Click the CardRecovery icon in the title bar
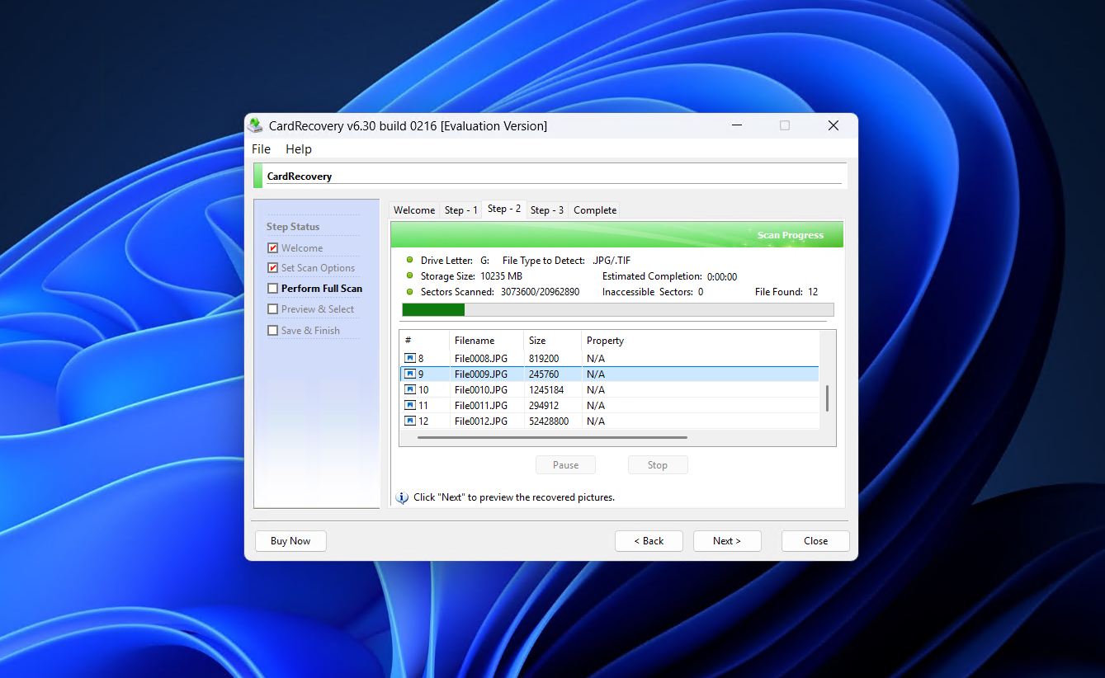Screen dimensions: 1105x678 click(254, 125)
